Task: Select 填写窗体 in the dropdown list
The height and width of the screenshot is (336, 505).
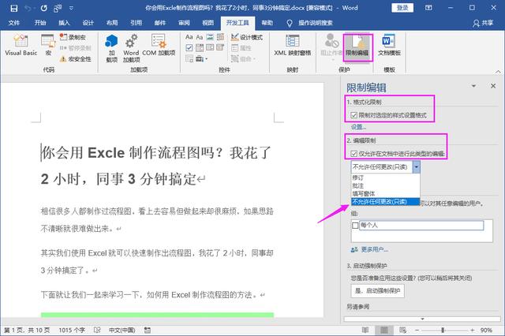Action: click(x=385, y=194)
